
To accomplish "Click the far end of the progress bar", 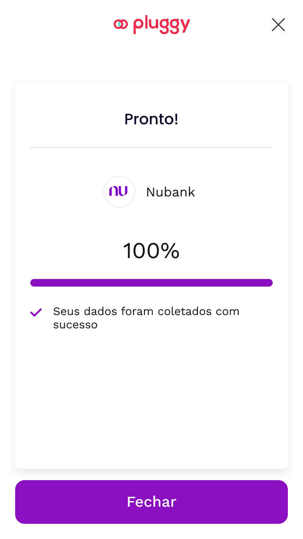I will (268, 283).
